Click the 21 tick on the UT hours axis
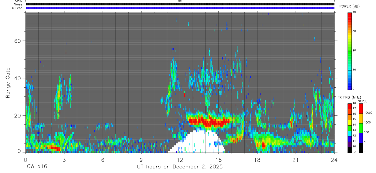This screenshot has width=376, height=173. click(296, 160)
